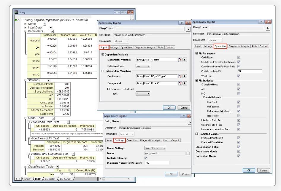Screen dimensions: 281x191
Task: Open Recalculate dropdown in Quantities dialog
Action: click(215, 40)
